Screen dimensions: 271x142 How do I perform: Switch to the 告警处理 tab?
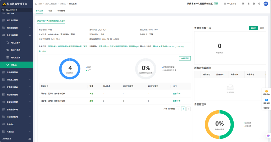tap(61, 11)
